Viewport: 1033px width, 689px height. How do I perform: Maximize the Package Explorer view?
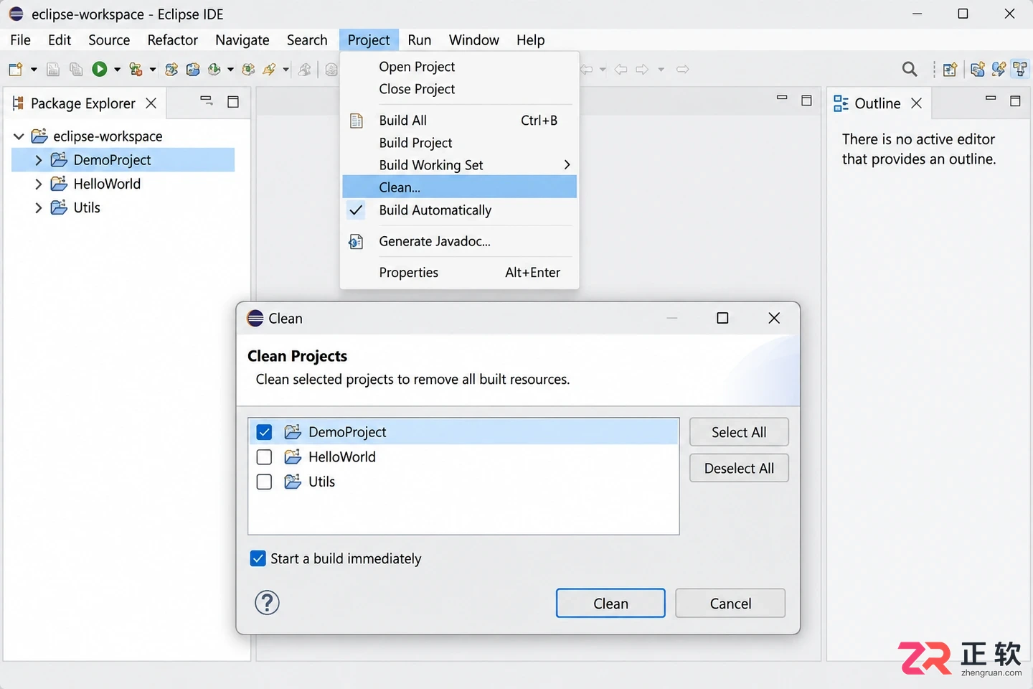233,102
